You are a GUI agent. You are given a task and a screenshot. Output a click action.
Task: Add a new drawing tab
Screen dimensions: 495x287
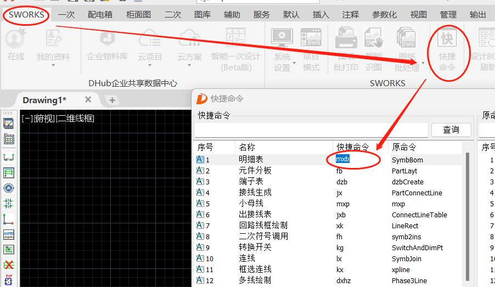coord(112,100)
